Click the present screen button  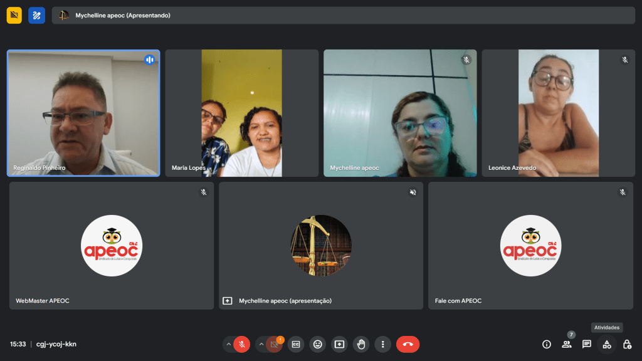tap(339, 344)
